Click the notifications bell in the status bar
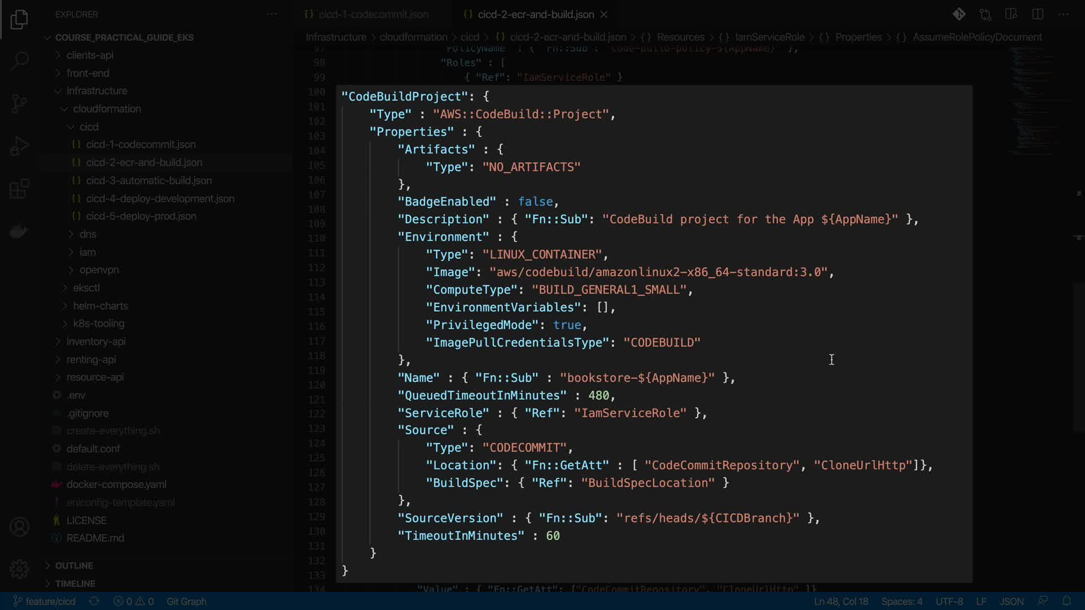Screen dimensions: 1085x610 1067,601
